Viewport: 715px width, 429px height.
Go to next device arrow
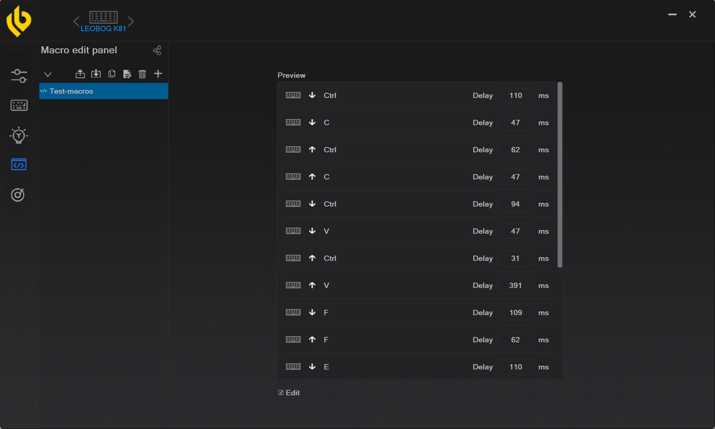pos(131,22)
